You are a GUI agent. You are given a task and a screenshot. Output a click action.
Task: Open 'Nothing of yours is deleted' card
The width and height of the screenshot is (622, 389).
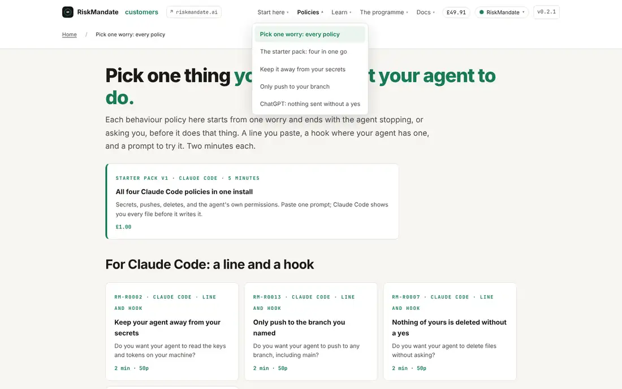pyautogui.click(x=450, y=331)
